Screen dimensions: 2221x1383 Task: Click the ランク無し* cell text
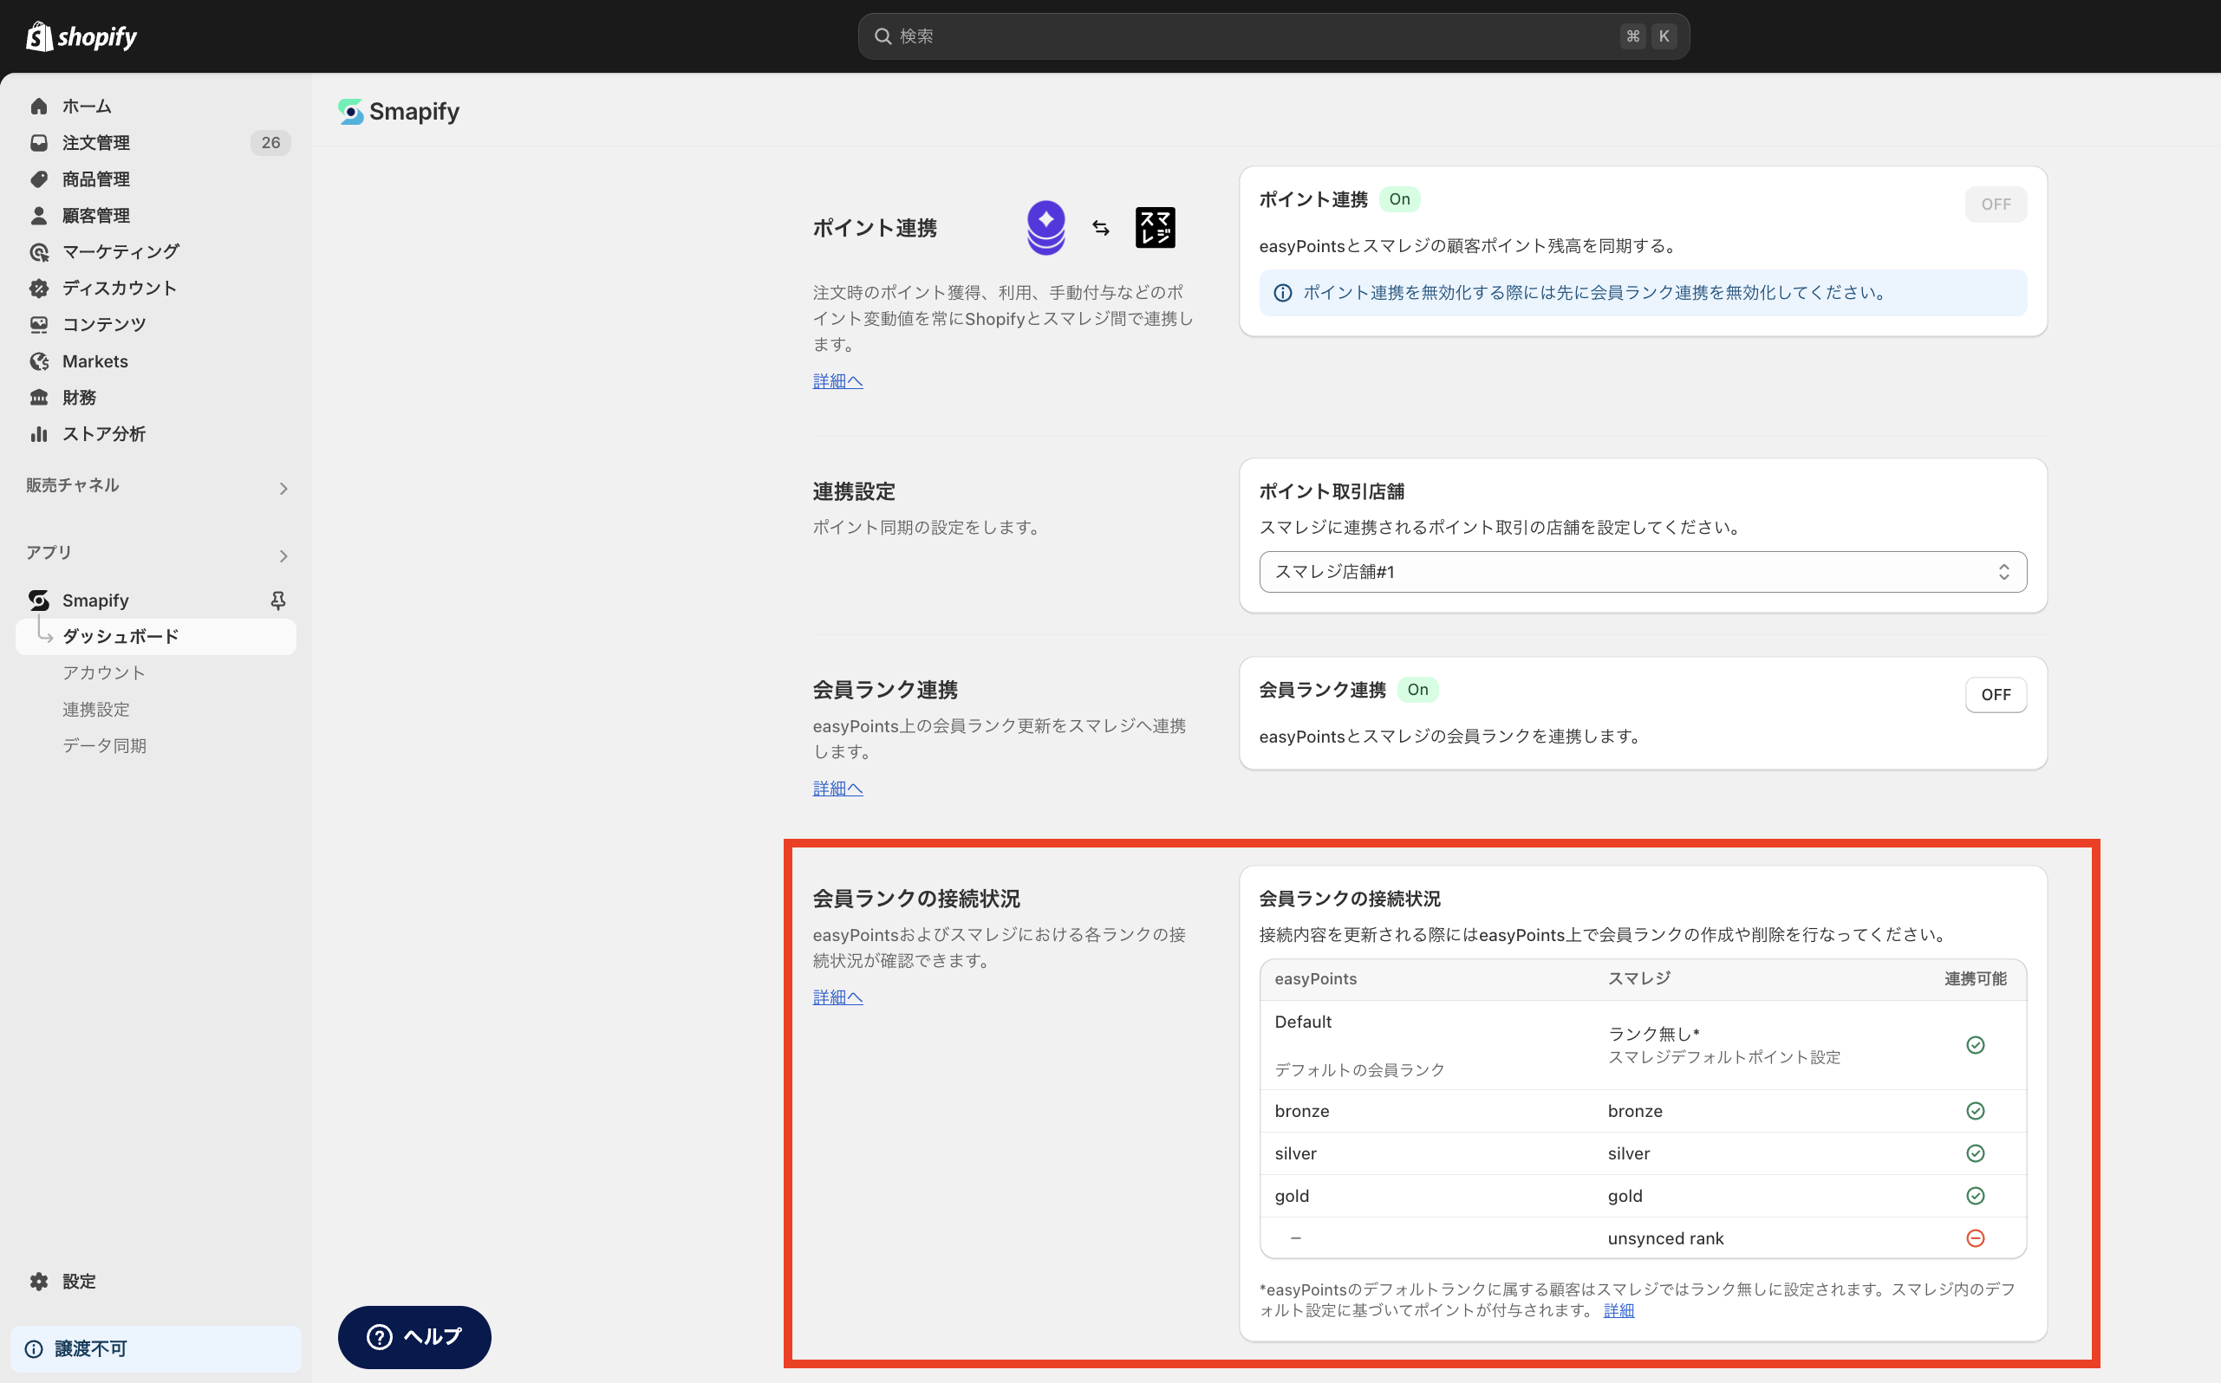tap(1654, 1034)
